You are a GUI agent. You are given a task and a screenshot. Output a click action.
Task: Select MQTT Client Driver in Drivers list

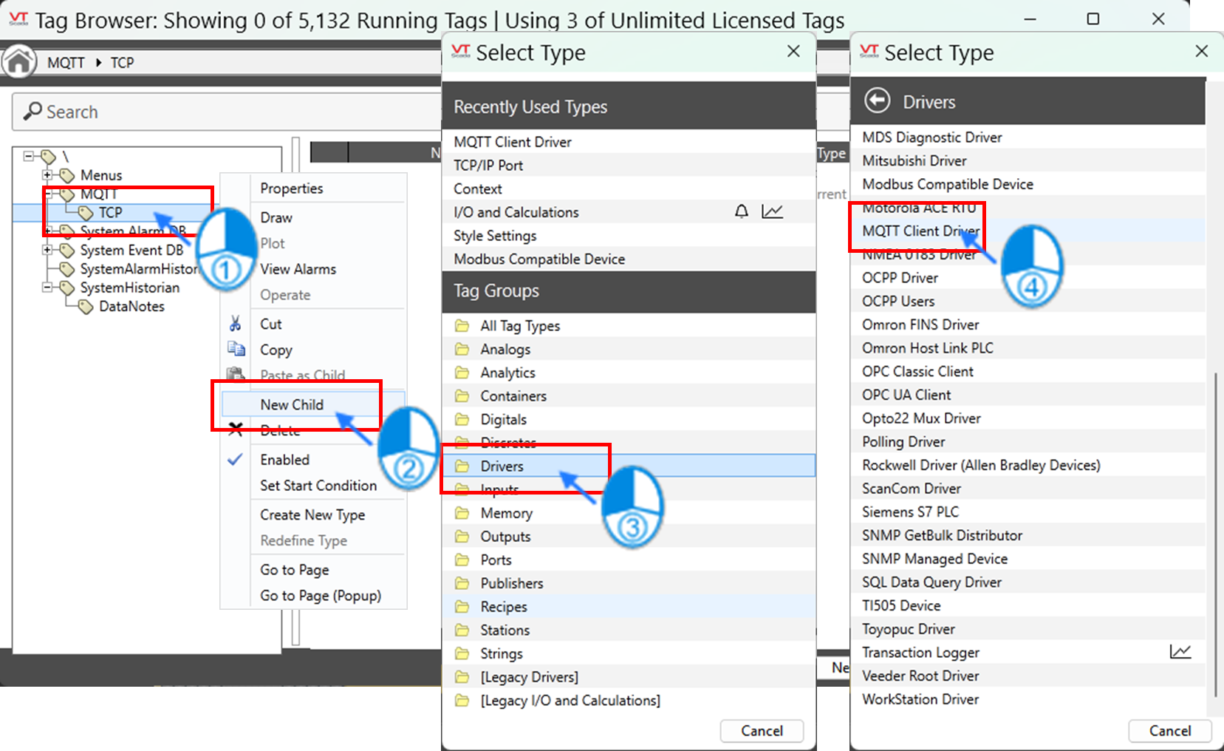(x=1028, y=231)
